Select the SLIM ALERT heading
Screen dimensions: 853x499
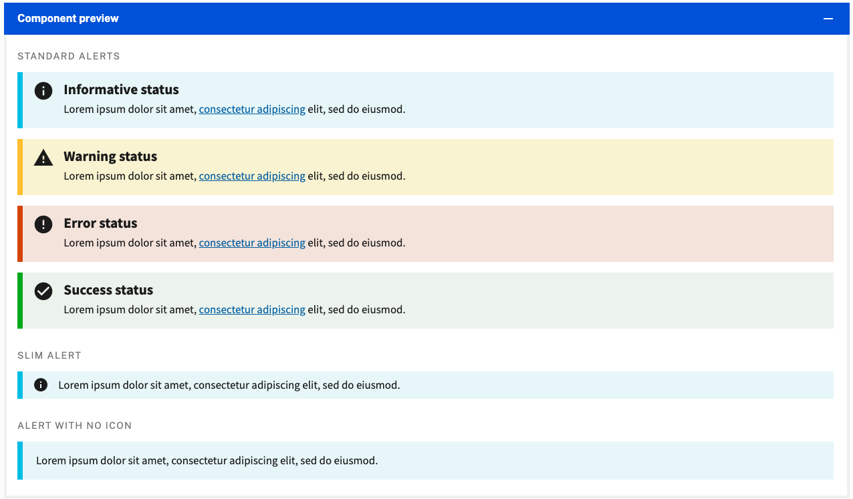[x=49, y=355]
